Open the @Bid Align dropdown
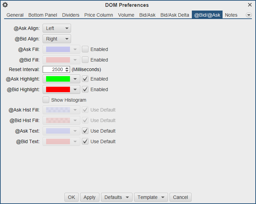This screenshot has height=204, width=256. [x=57, y=39]
